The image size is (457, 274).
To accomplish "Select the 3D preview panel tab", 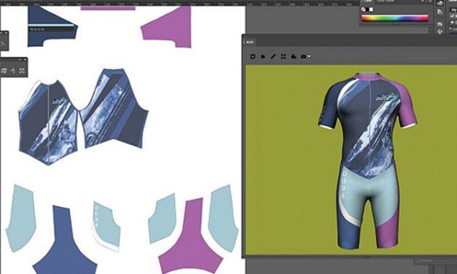I will (x=250, y=42).
